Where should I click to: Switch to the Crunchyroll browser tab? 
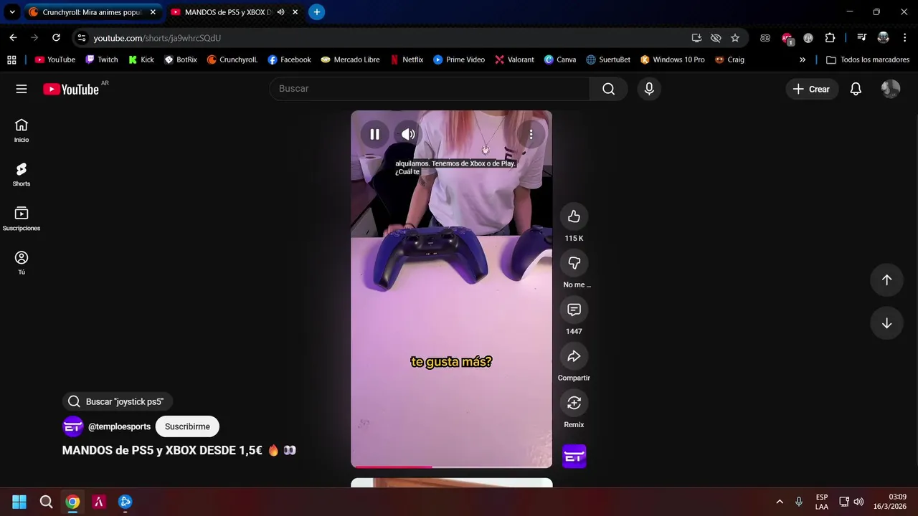(x=92, y=12)
